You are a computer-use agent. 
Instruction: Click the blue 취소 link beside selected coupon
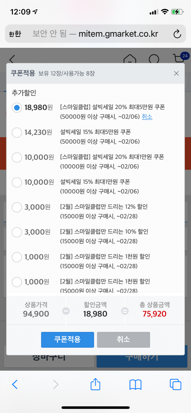click(x=147, y=117)
